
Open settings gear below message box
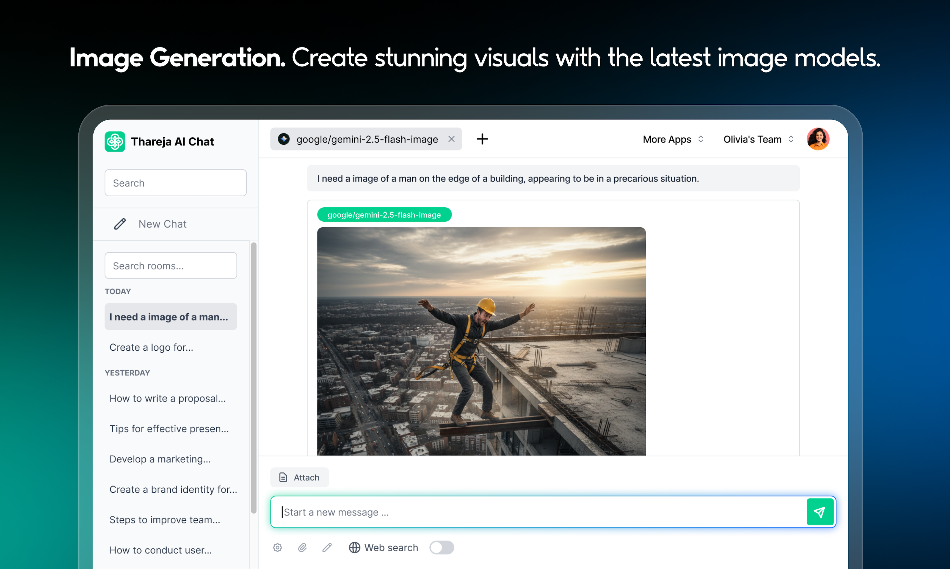(277, 548)
